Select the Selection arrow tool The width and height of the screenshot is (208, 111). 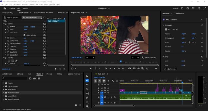tap(87, 76)
